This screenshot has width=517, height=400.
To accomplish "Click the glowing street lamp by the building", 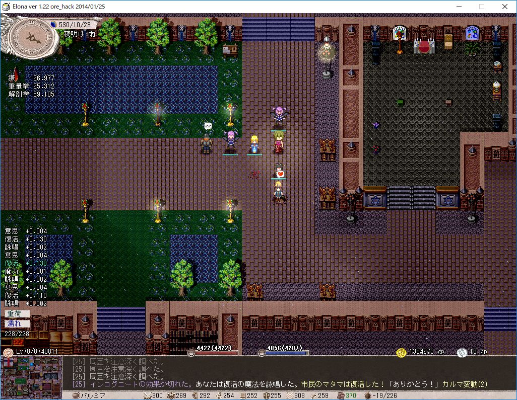I will [327, 57].
